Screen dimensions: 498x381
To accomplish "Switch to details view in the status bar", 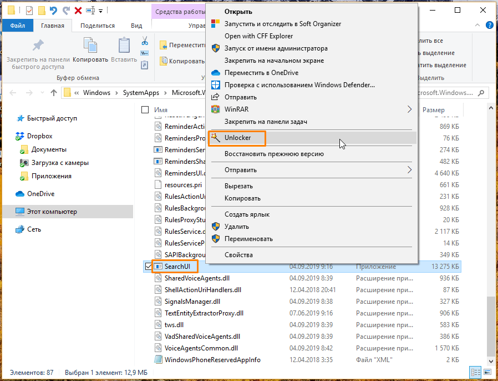I will point(475,373).
